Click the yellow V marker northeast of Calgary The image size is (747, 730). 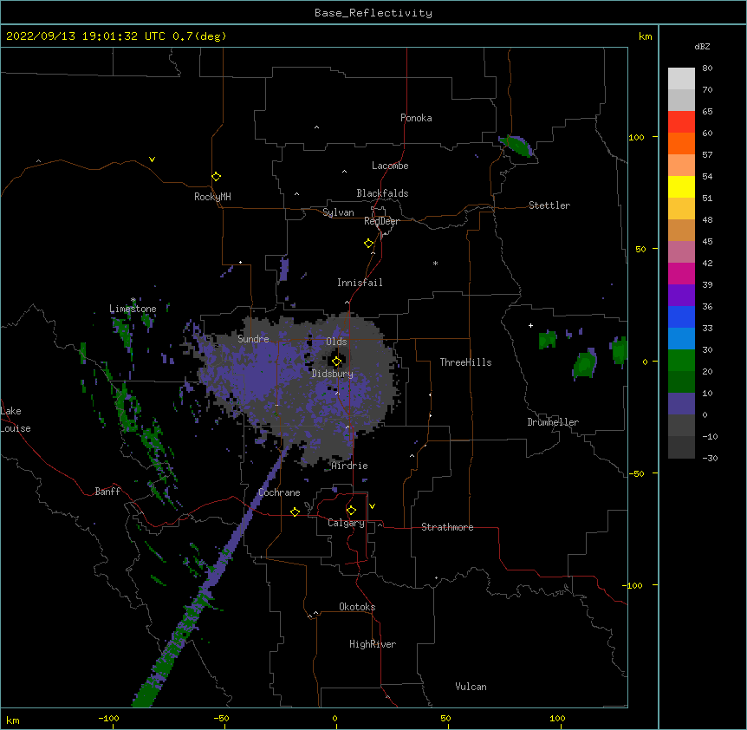point(372,506)
